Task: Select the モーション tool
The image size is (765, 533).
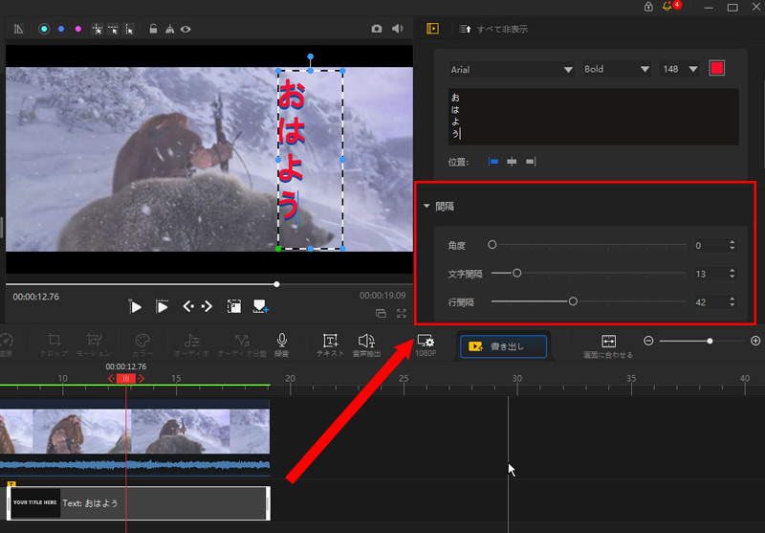Action: click(94, 344)
